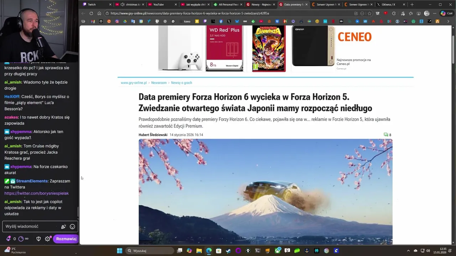Open the weather widget showing 3°C
The width and height of the screenshot is (456, 256).
[14, 251]
